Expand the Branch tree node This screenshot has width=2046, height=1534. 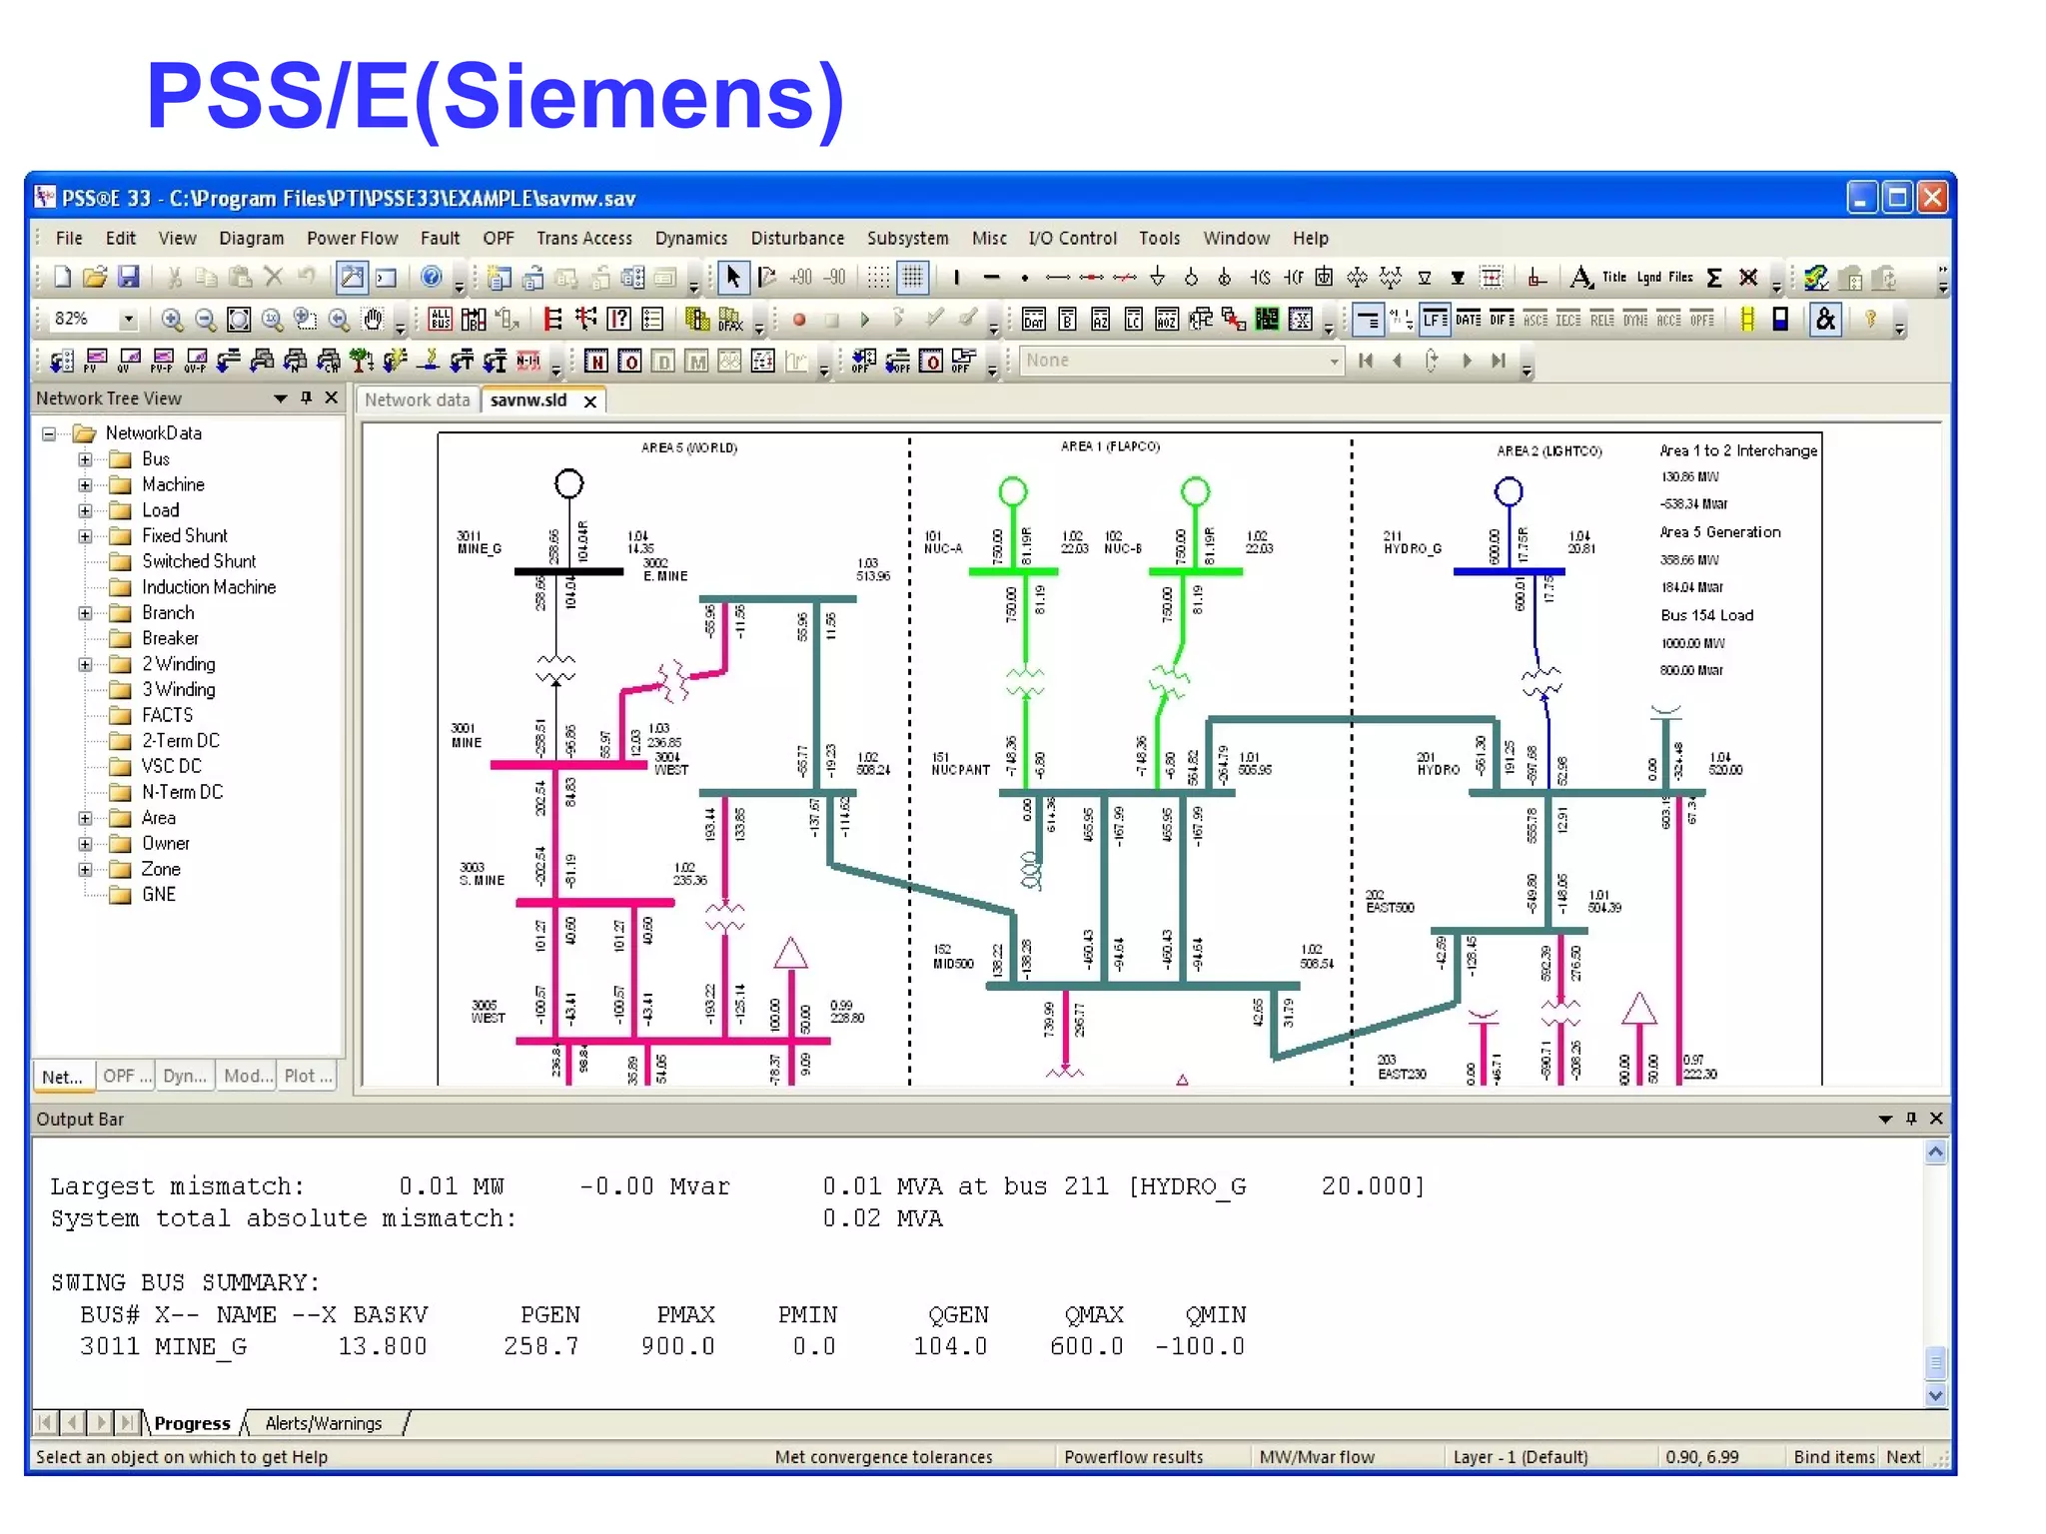coord(85,613)
